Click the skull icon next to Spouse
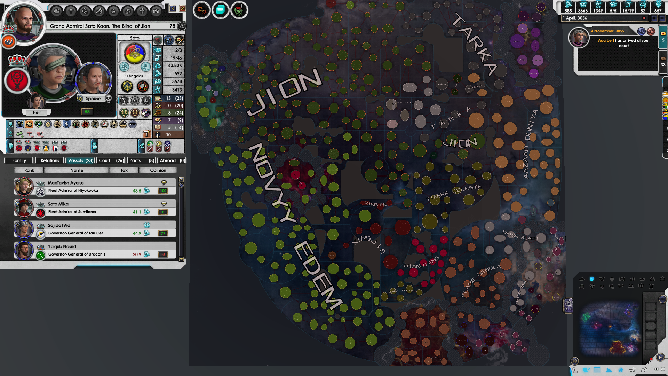Screen dimensions: 668x376 pos(109,99)
